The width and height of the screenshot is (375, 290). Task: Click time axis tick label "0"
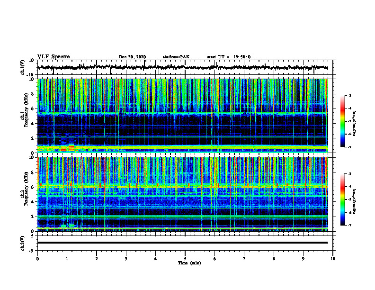[37, 259]
